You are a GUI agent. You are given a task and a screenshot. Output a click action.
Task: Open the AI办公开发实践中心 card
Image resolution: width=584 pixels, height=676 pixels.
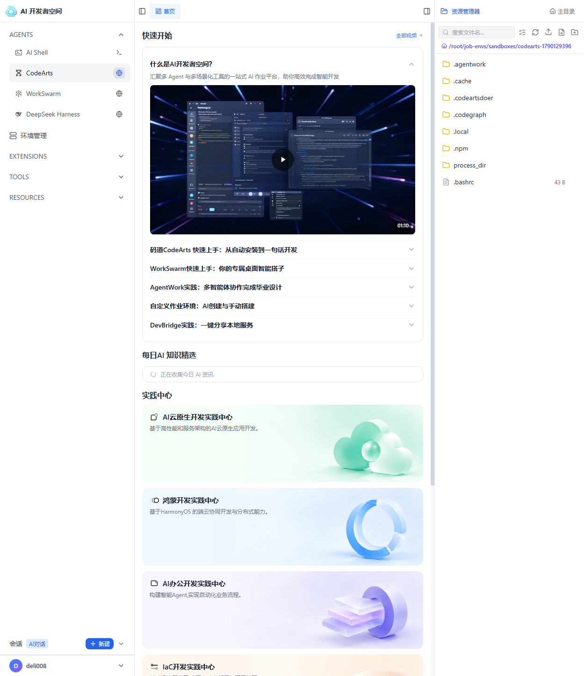click(x=282, y=610)
